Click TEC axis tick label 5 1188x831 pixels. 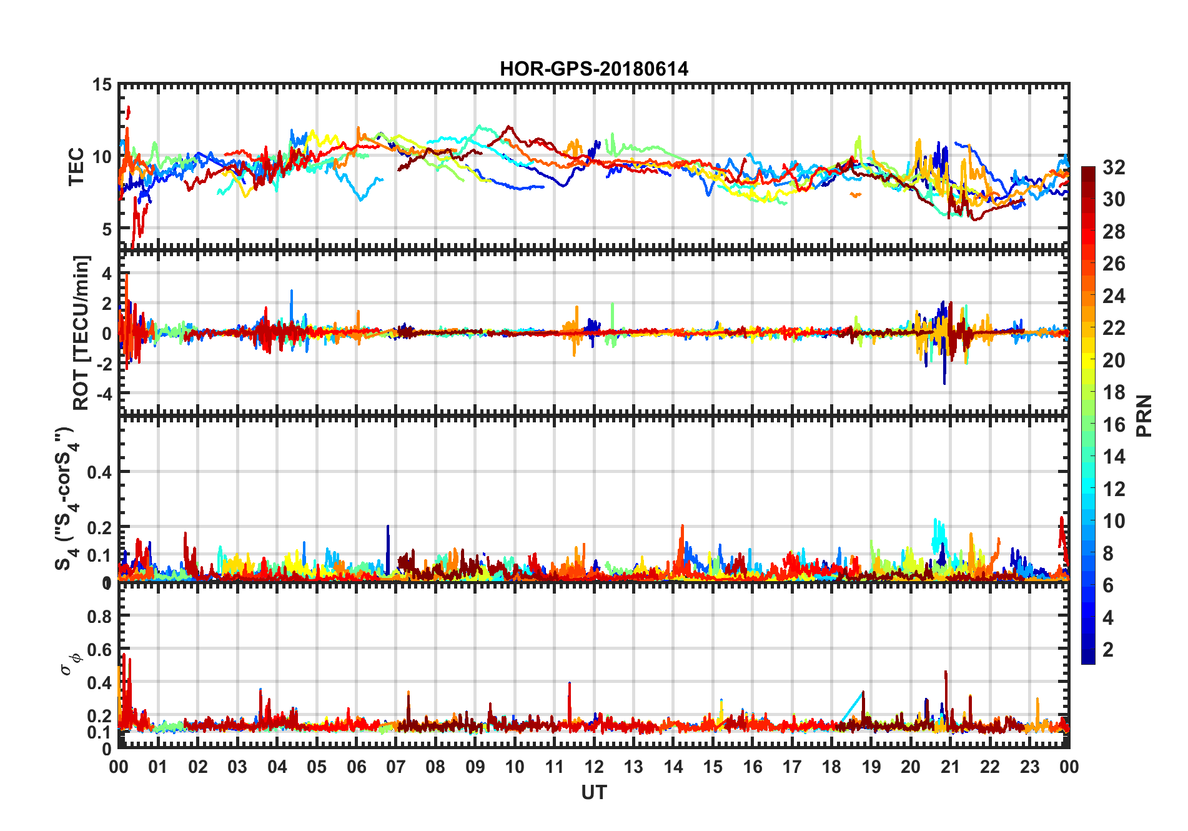coord(107,229)
